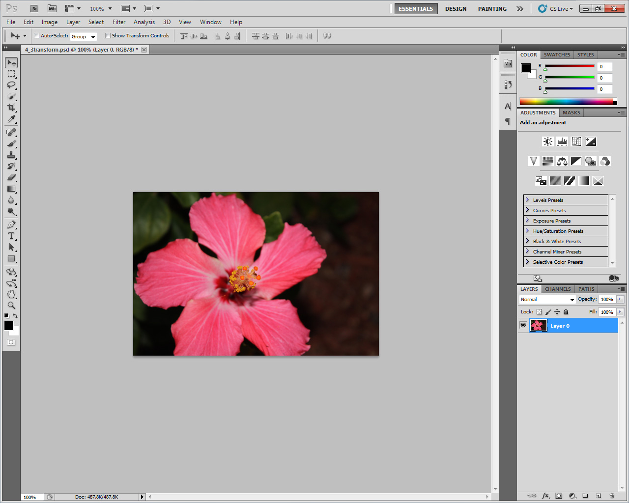The image size is (629, 503).
Task: Expand Black & White Presets
Action: (527, 241)
